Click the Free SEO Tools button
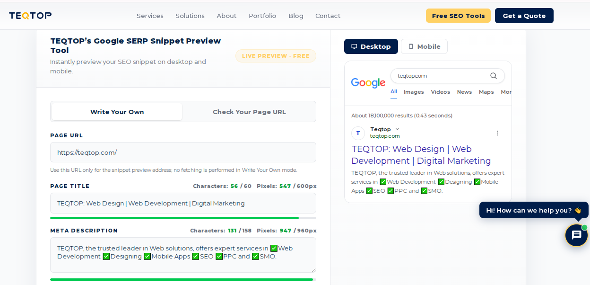The image size is (590, 285). [458, 16]
